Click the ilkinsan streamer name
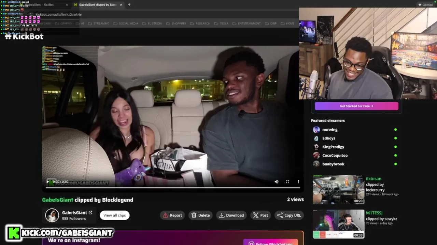The width and height of the screenshot is (437, 245). pos(373,179)
